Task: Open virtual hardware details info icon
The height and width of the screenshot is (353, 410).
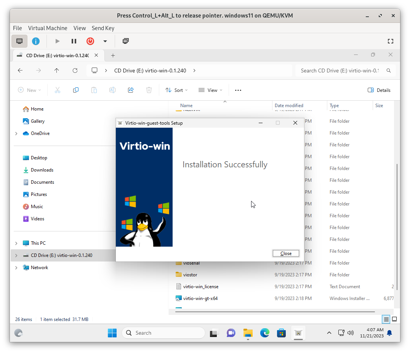Action: pos(36,41)
